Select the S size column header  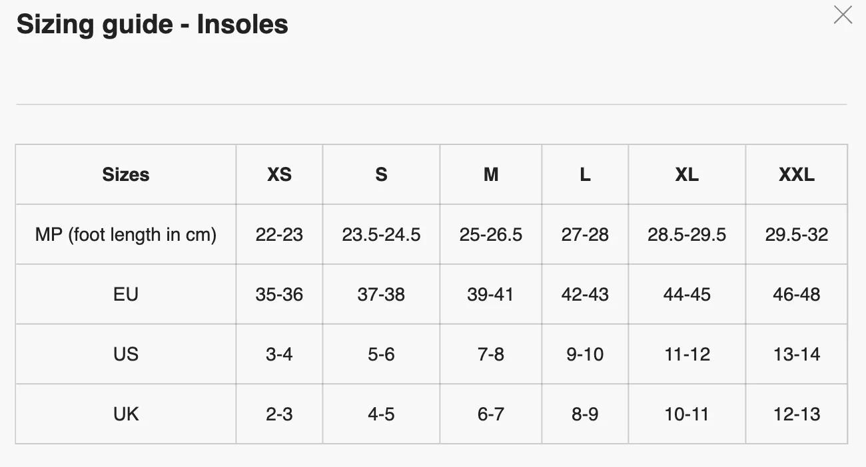[381, 174]
